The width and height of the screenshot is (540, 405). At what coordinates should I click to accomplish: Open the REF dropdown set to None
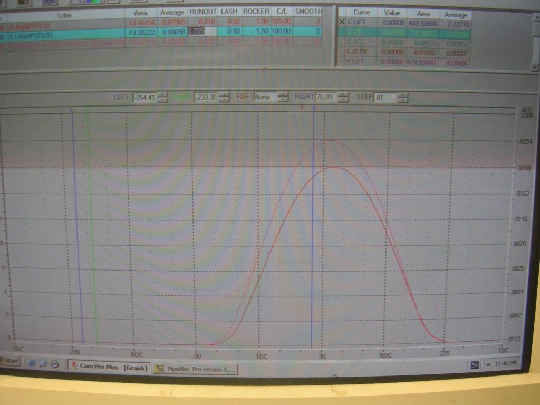pyautogui.click(x=283, y=97)
